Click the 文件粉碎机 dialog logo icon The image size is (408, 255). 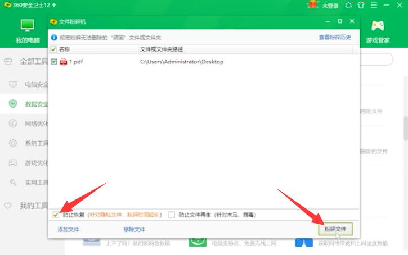coord(53,21)
